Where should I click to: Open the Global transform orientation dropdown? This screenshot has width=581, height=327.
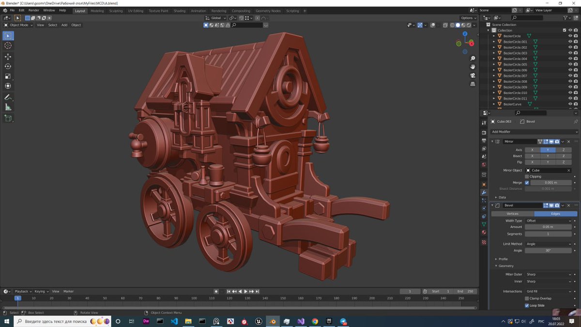pyautogui.click(x=215, y=18)
